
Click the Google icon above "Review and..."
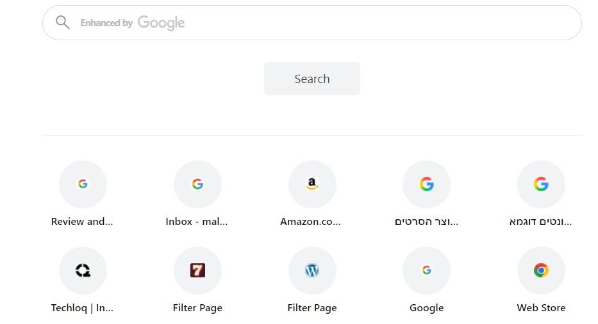[x=83, y=184]
